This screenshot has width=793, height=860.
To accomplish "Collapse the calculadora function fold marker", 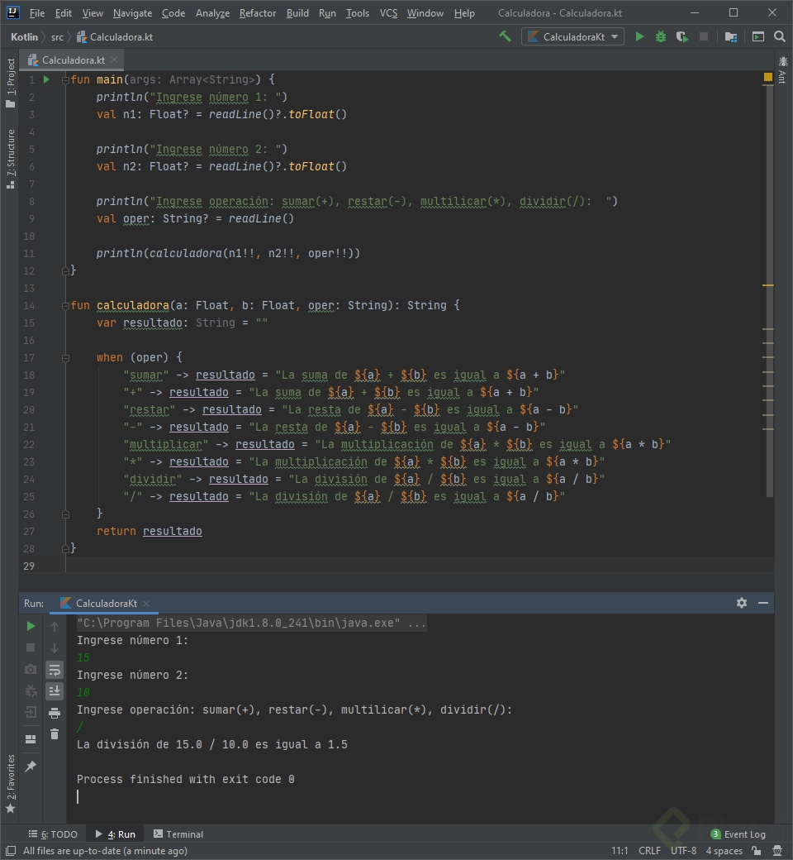I will click(65, 306).
